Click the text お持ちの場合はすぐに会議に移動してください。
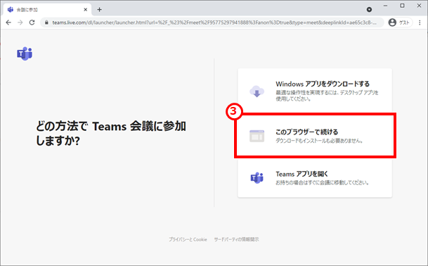Screen dimensions: 428x266 click(323, 183)
